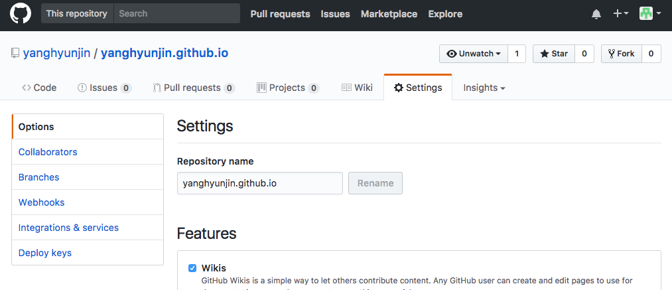The image size is (672, 290).
Task: Open the yanghyunjin owner link
Action: pos(56,53)
